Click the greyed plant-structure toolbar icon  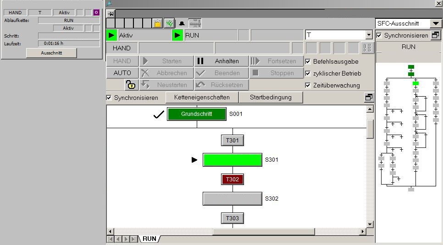pyautogui.click(x=195, y=23)
